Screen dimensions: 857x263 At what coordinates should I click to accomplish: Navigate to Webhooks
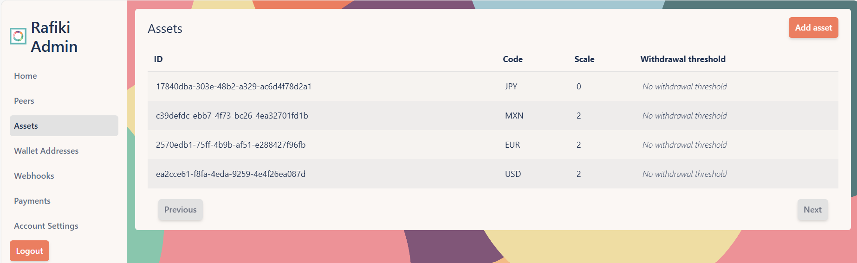(34, 176)
